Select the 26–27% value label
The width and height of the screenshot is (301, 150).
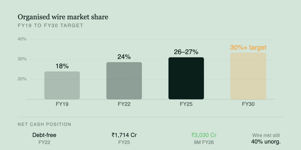(186, 52)
